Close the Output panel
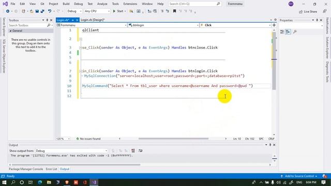The height and width of the screenshot is (186, 331). point(274,145)
